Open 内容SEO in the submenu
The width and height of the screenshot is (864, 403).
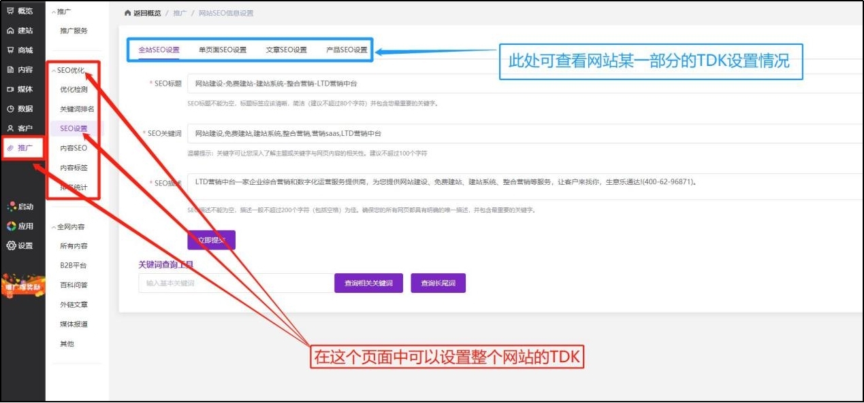point(74,148)
